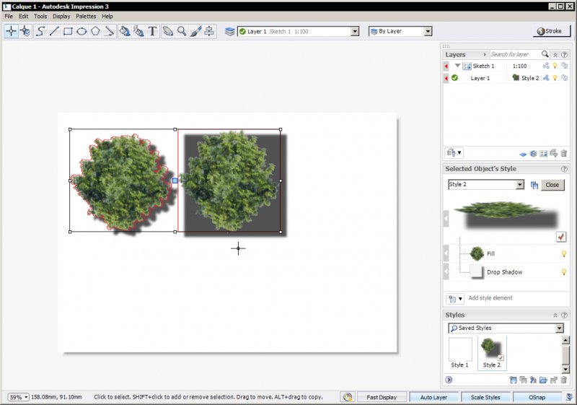Select the Ellipse tool
Image resolution: width=577 pixels, height=405 pixels.
click(x=82, y=31)
